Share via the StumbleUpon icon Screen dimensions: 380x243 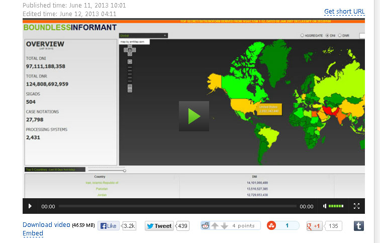[x=271, y=226]
